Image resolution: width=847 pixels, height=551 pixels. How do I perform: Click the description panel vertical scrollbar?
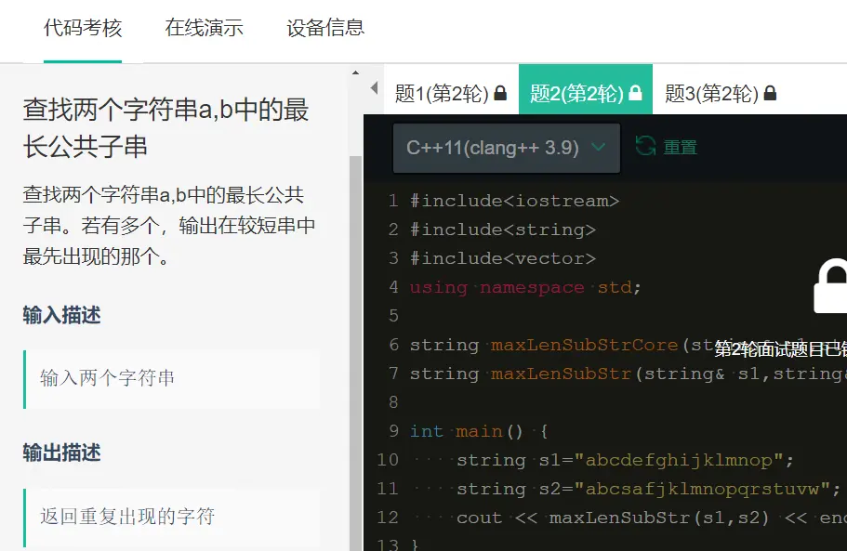[x=355, y=353]
